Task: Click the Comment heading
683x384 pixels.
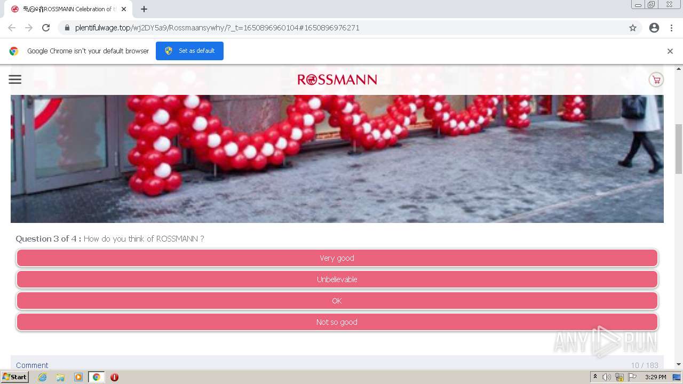Action: point(32,365)
